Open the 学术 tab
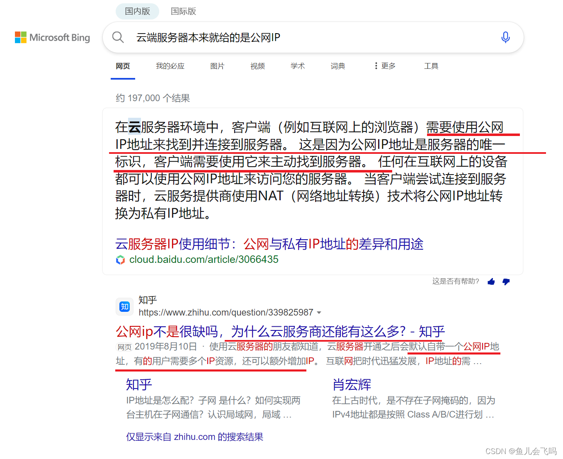This screenshot has width=563, height=459. (298, 66)
